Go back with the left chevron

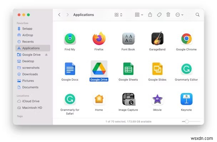pos(59,15)
